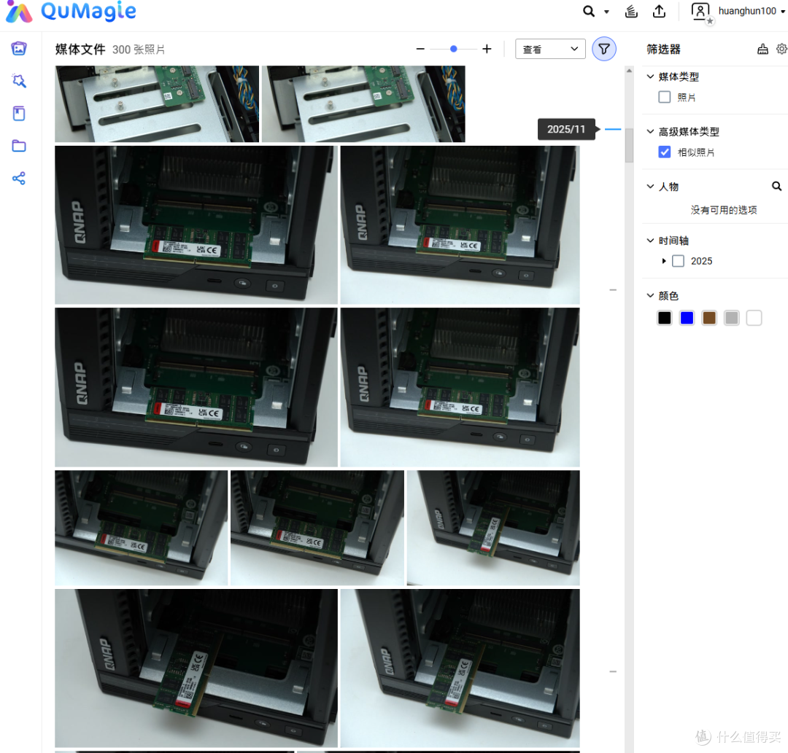Open filter settings gear icon

point(781,49)
